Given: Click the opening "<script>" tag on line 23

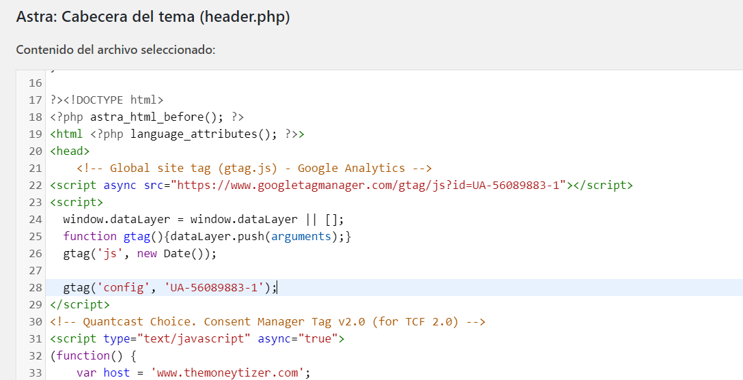Looking at the screenshot, I should 76,202.
